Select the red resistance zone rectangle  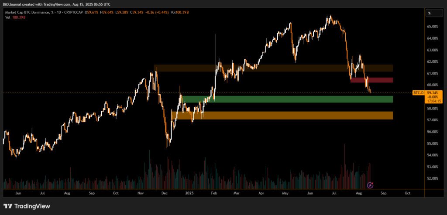click(371, 80)
